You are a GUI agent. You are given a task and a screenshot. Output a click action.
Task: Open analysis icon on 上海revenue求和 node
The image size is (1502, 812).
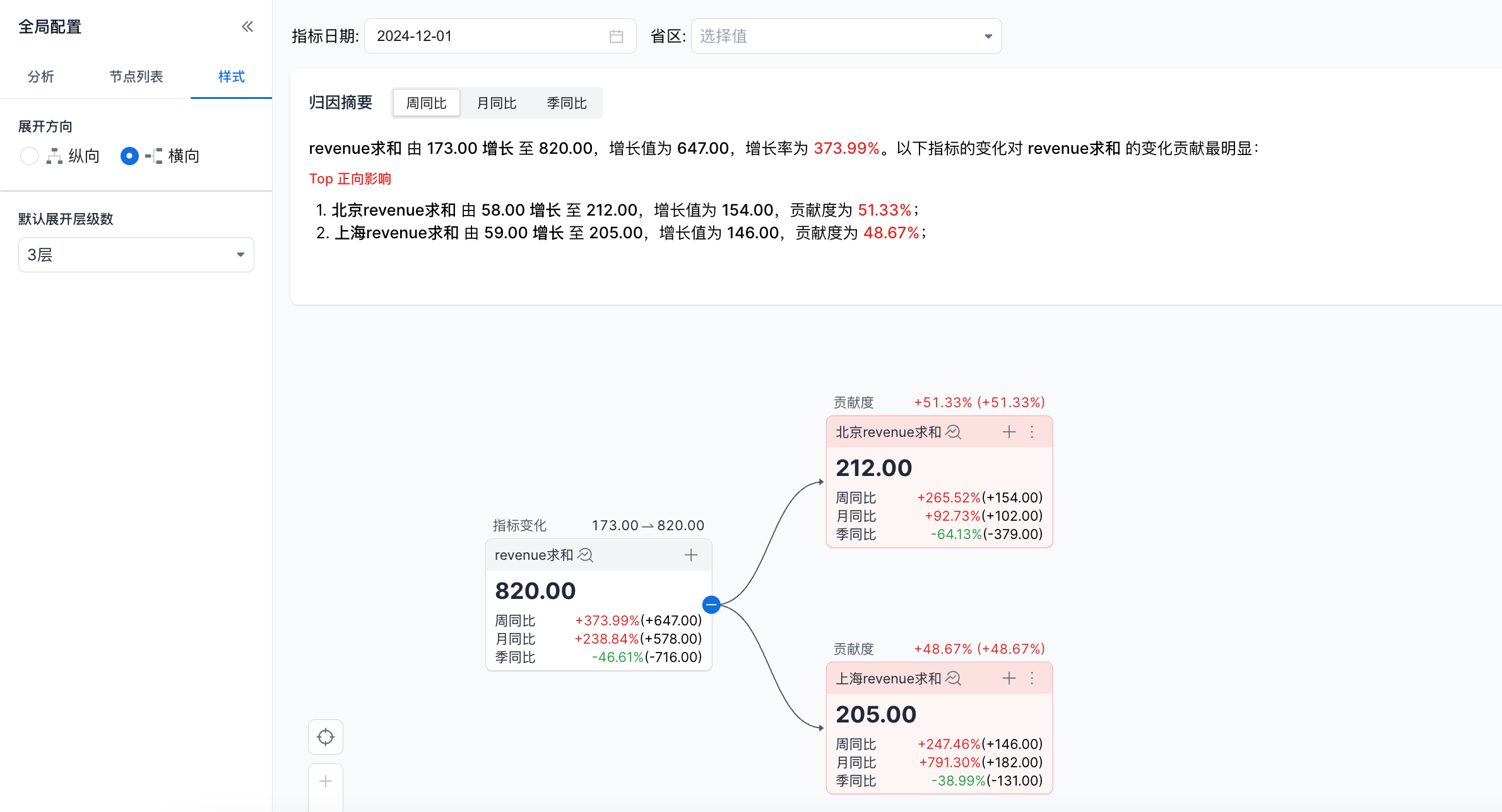pos(954,678)
